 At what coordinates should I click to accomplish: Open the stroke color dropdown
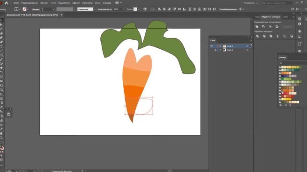28,9
